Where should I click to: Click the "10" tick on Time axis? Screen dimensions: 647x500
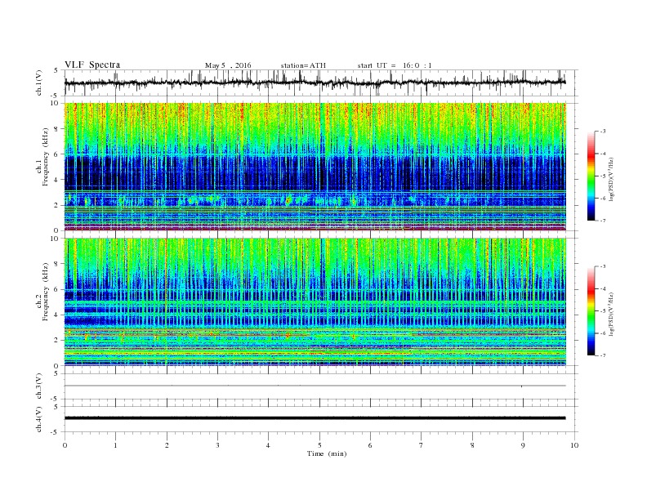(574, 445)
